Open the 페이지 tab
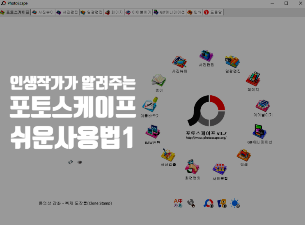The width and height of the screenshot is (305, 225). tap(114, 12)
